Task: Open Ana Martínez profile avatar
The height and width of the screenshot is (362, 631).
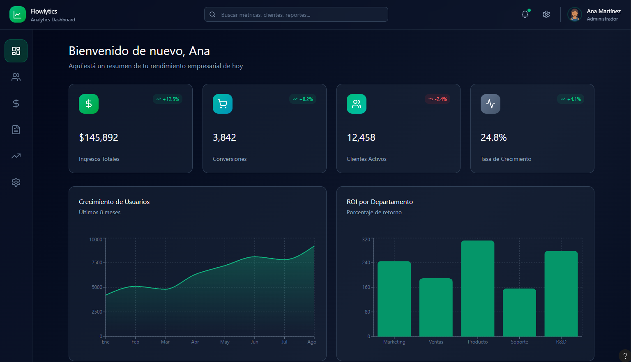Action: 575,14
